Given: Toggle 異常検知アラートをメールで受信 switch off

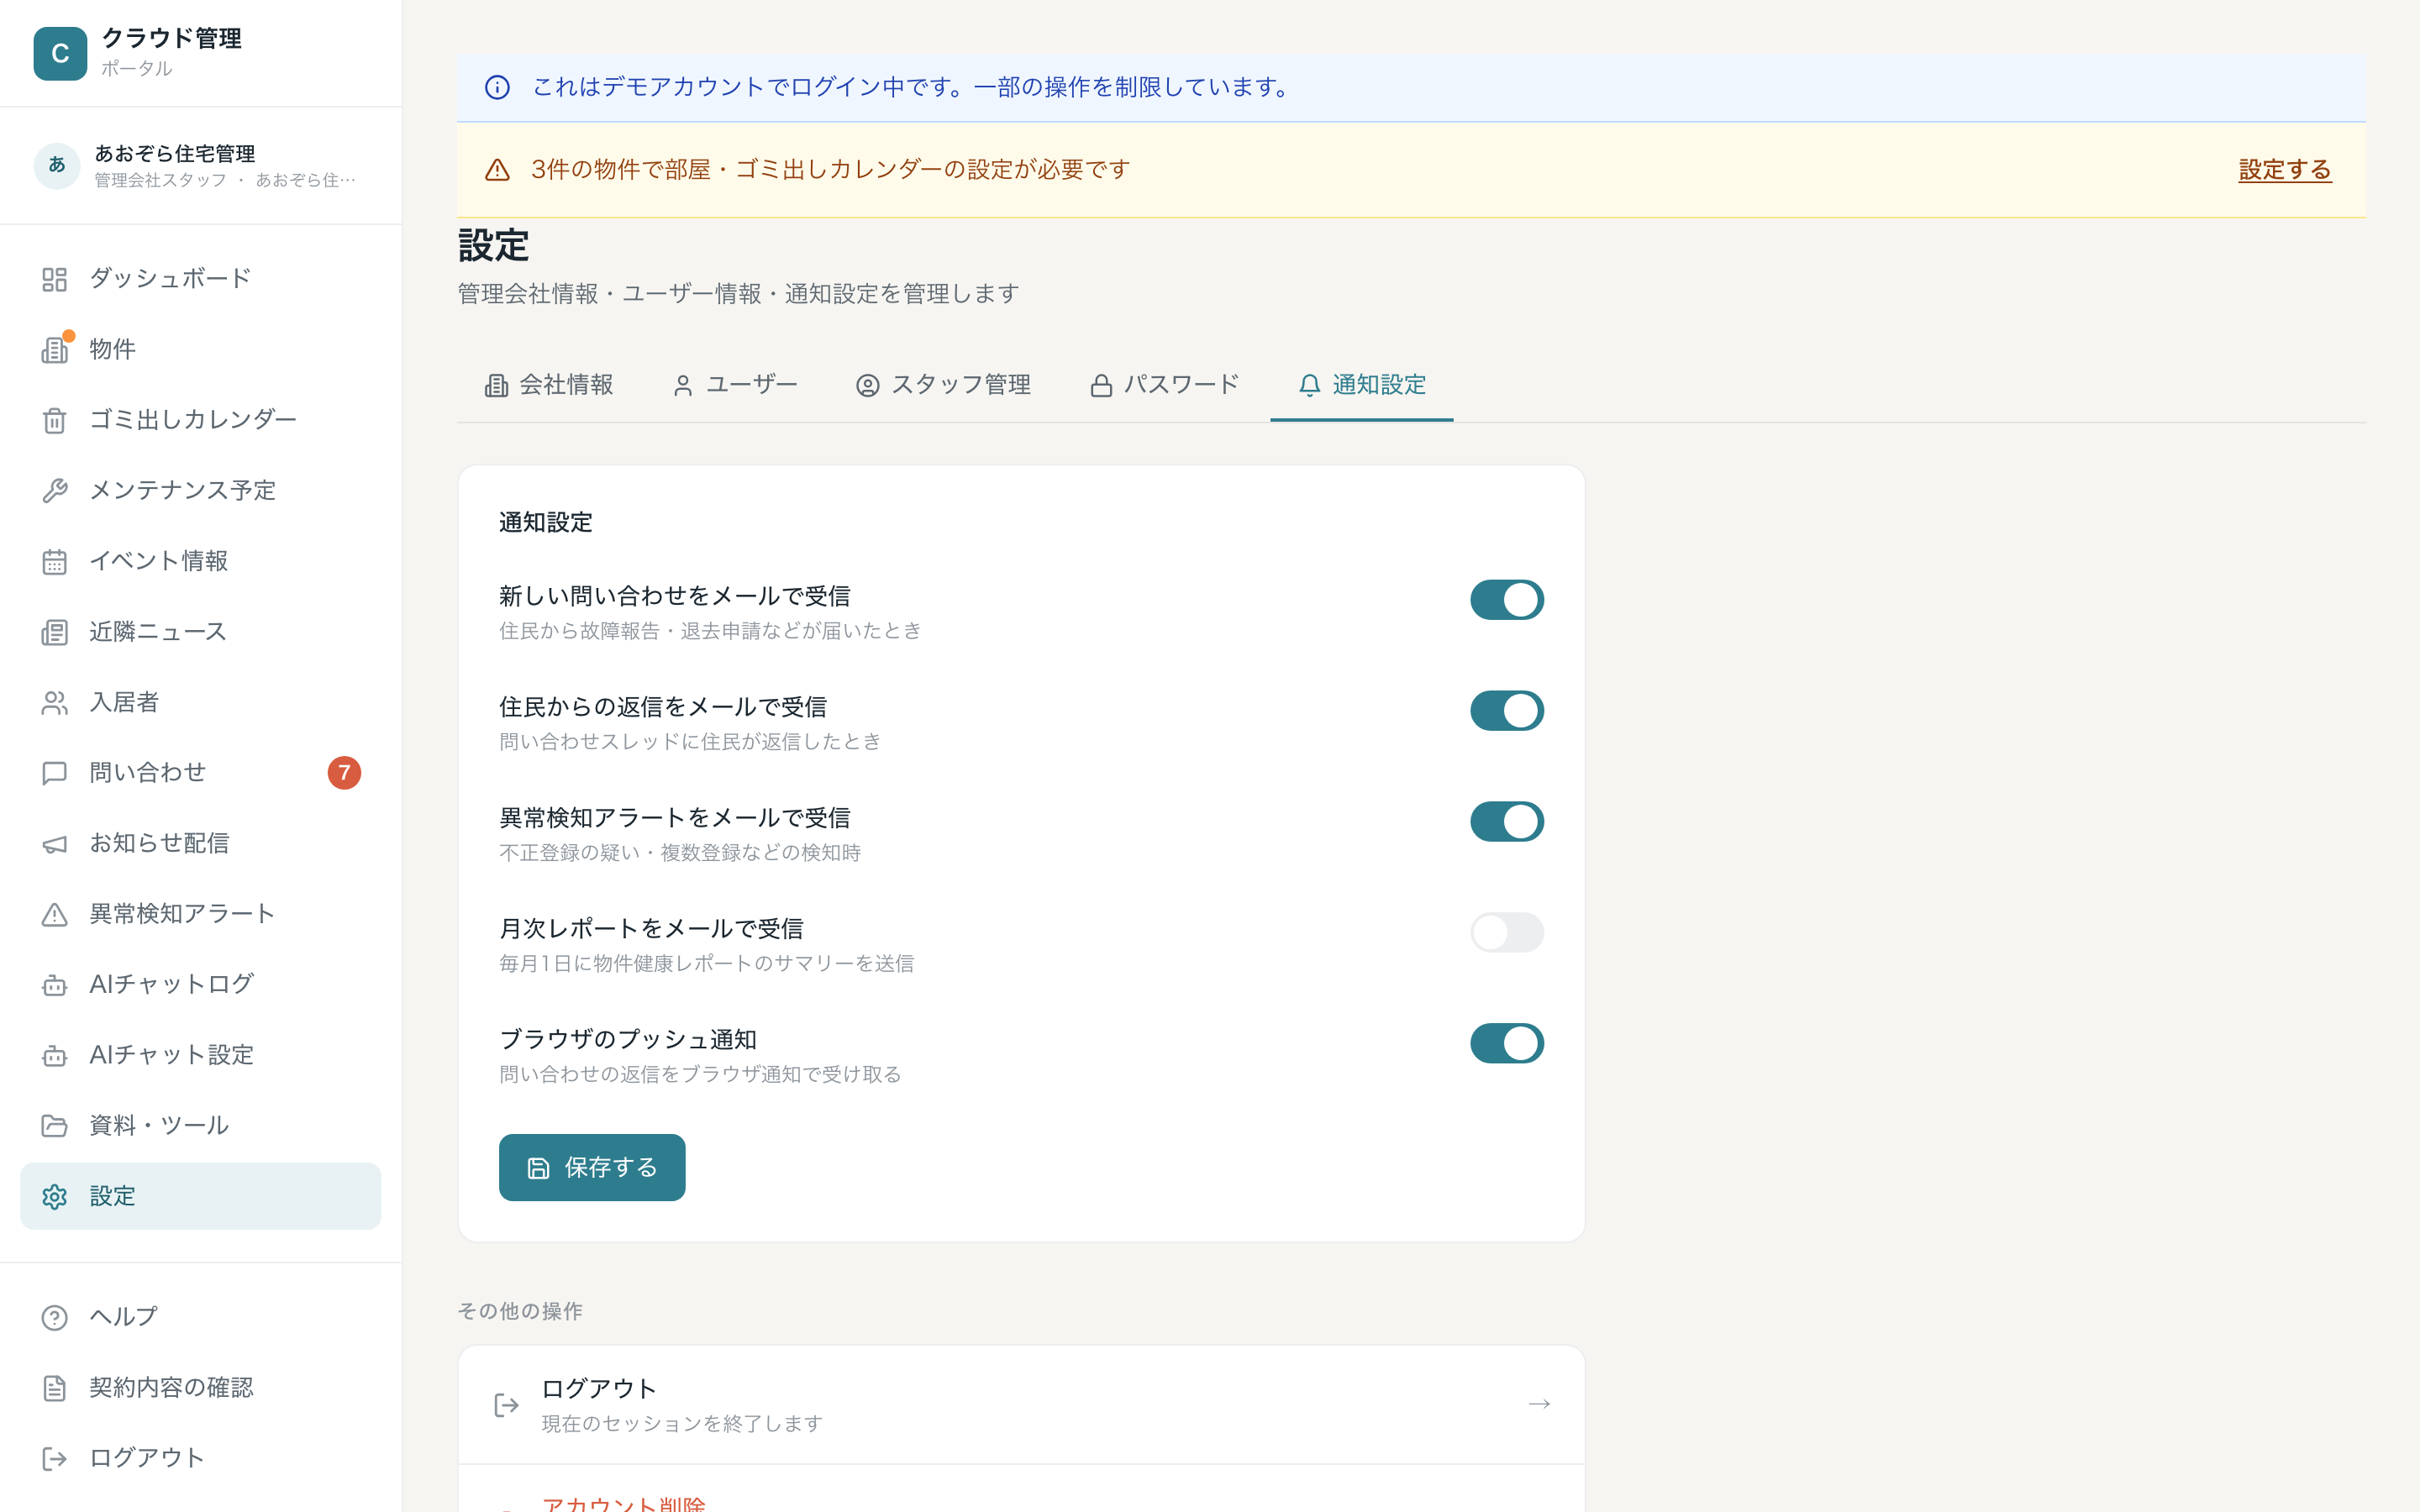Looking at the screenshot, I should point(1506,822).
